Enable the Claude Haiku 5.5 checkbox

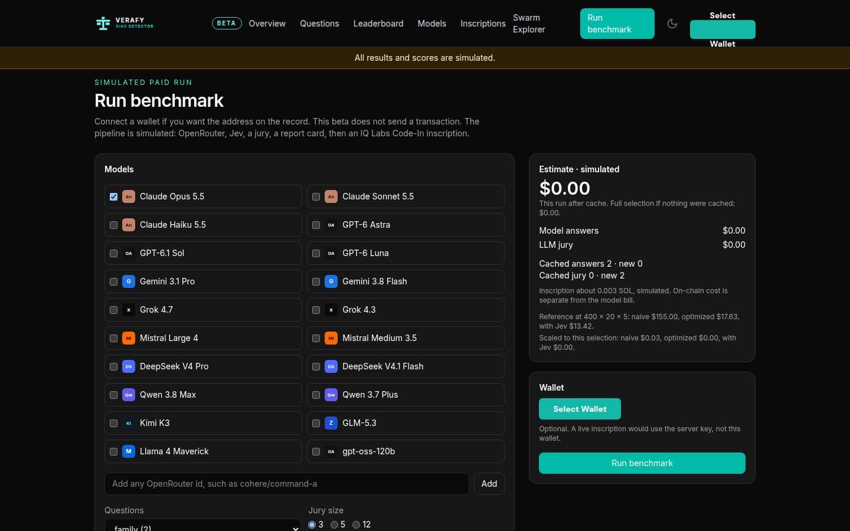coord(113,225)
